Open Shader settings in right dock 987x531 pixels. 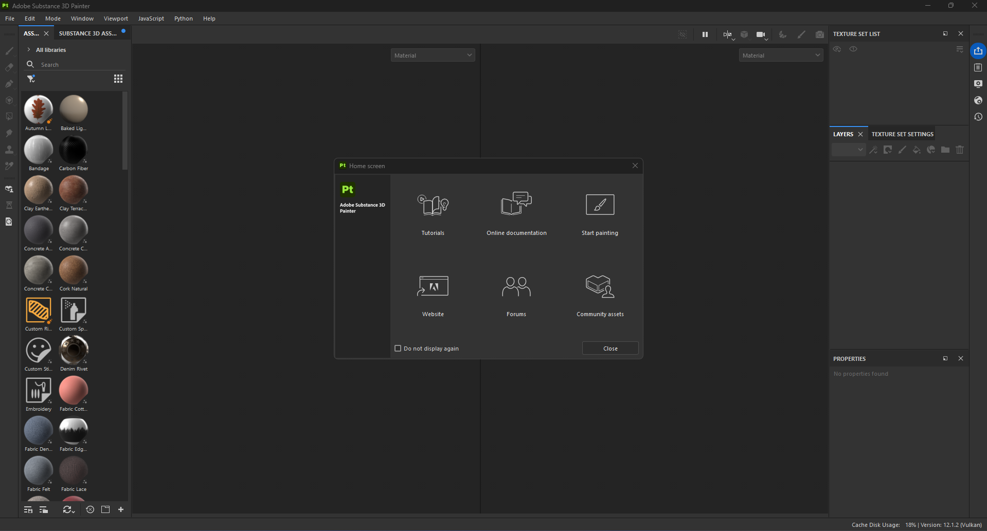point(978,100)
